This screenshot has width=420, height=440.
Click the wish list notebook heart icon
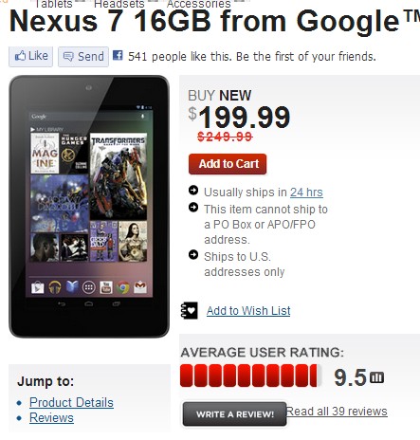190,310
